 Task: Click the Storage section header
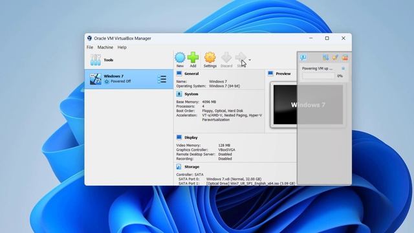click(x=191, y=167)
